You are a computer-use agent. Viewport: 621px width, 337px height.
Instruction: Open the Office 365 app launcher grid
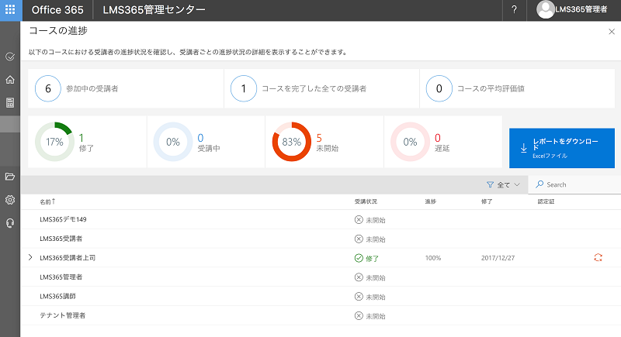10,10
